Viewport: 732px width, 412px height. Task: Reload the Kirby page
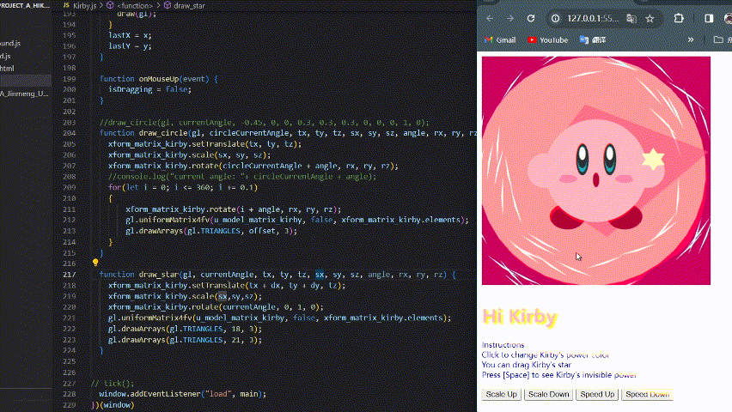click(x=531, y=19)
